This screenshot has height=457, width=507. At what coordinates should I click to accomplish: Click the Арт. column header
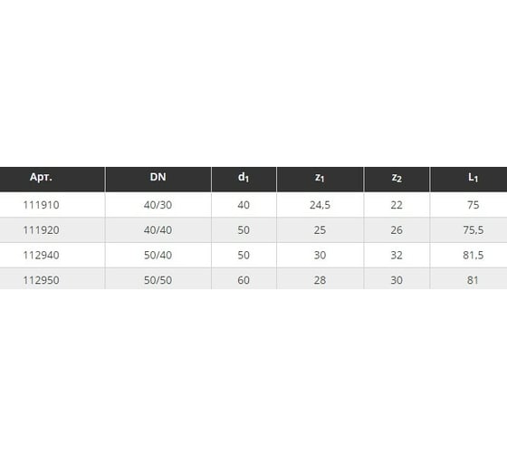pyautogui.click(x=41, y=177)
